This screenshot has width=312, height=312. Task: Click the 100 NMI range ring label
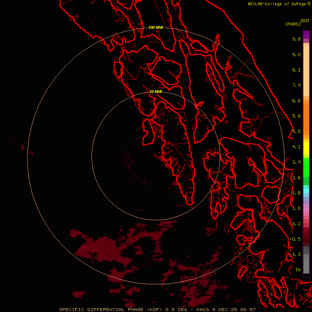(156, 27)
